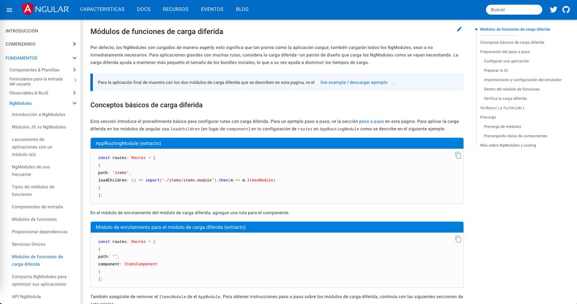Collapse the NgModules submenu

(74, 103)
